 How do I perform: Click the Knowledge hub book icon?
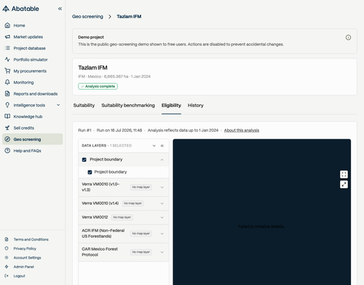[x=7, y=117]
